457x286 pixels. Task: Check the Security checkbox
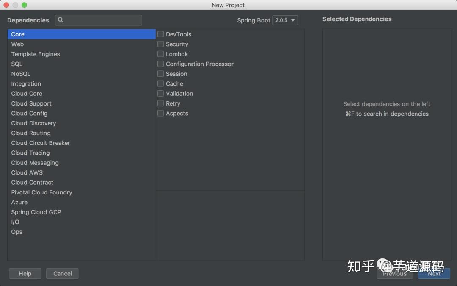coord(160,44)
